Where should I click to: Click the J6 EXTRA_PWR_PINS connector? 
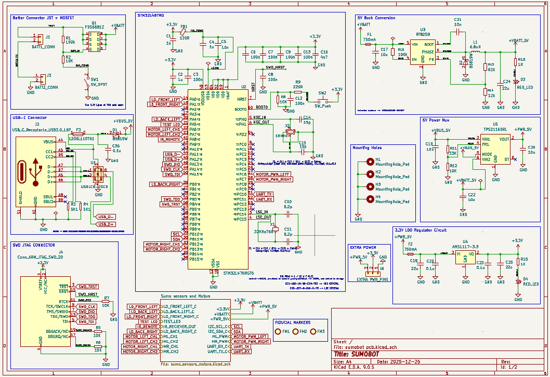click(373, 274)
